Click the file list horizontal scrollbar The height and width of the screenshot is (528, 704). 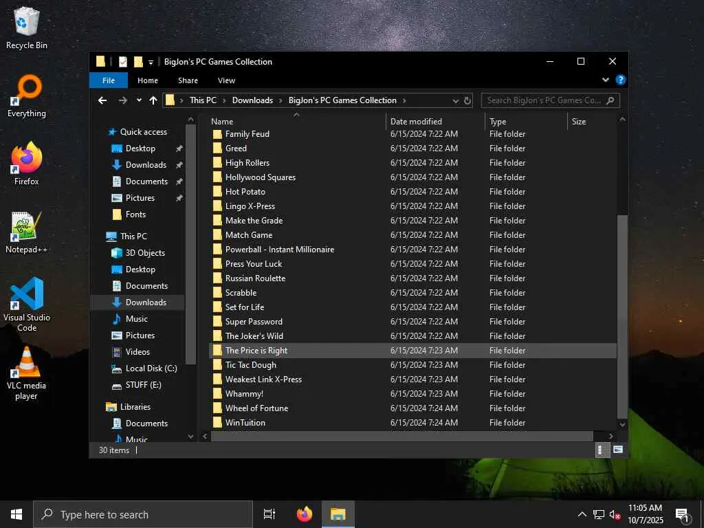click(402, 436)
